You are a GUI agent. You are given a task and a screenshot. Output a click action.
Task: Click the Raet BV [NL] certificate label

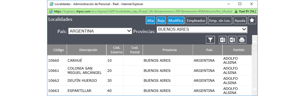tap(247, 11)
